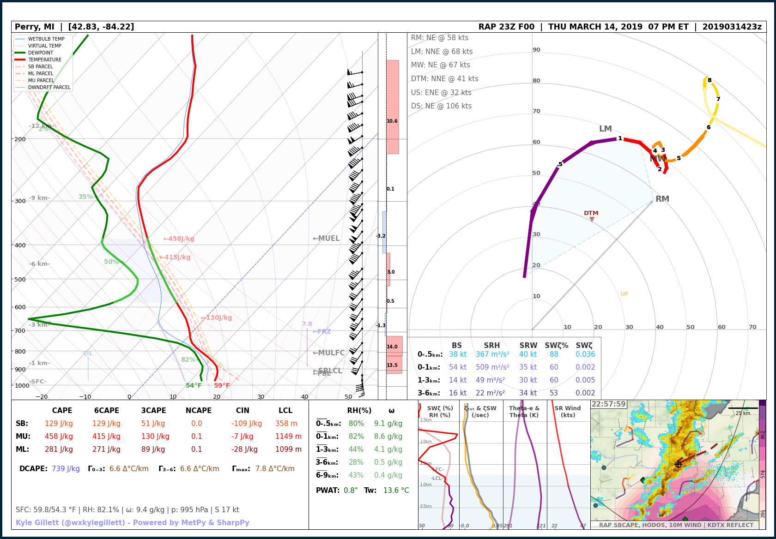Click the SB CIN value '-109 J/kg'
The image size is (776, 539).
247,424
